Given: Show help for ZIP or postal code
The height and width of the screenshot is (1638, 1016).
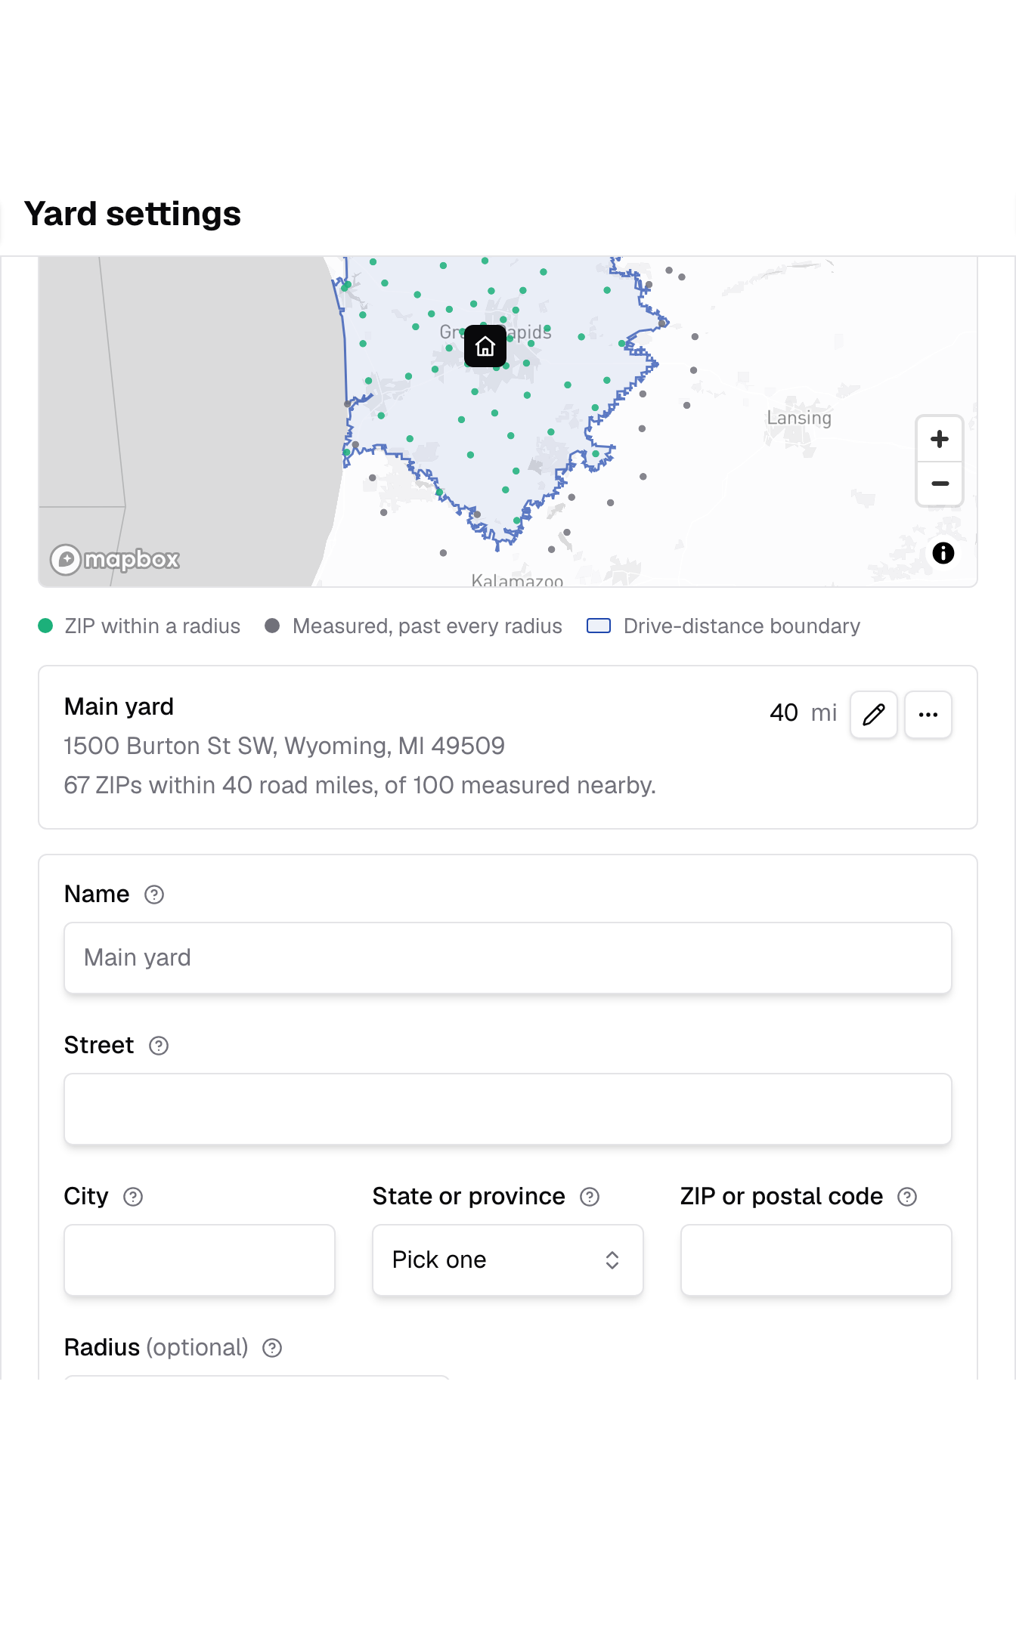Looking at the screenshot, I should coord(907,1197).
